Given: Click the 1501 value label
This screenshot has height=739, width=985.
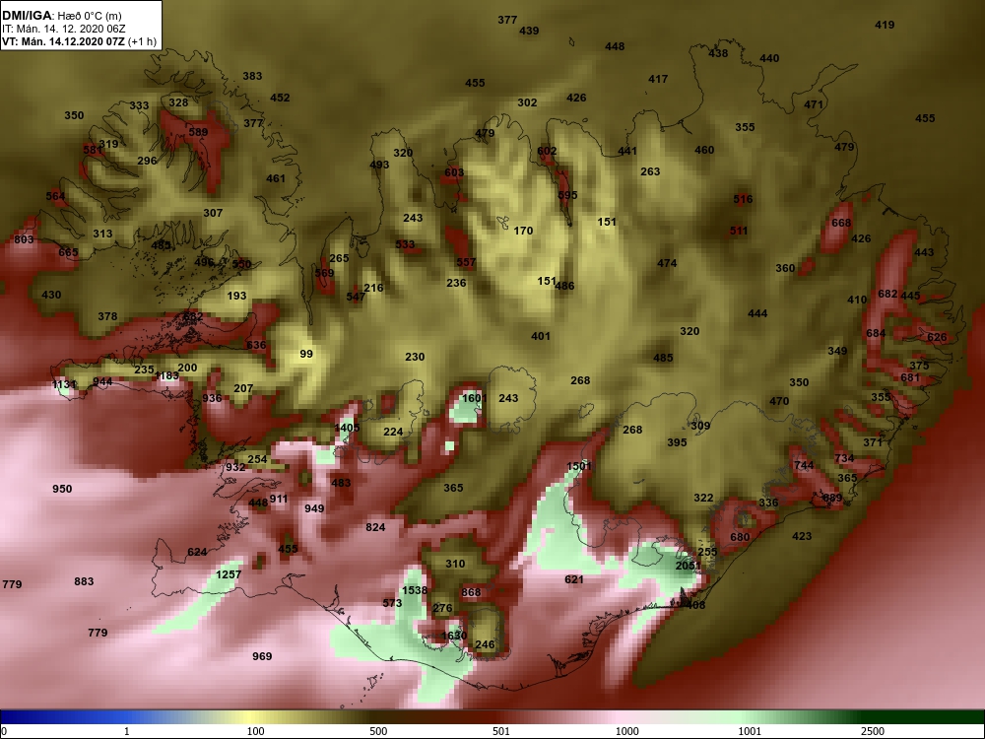Looking at the screenshot, I should click(578, 466).
